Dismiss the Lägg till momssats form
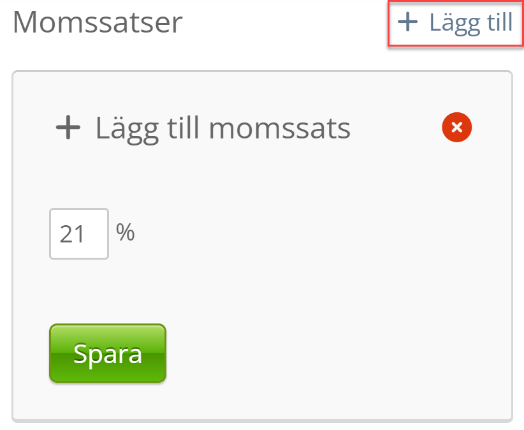Viewport: 524px width, 430px height. click(x=456, y=128)
